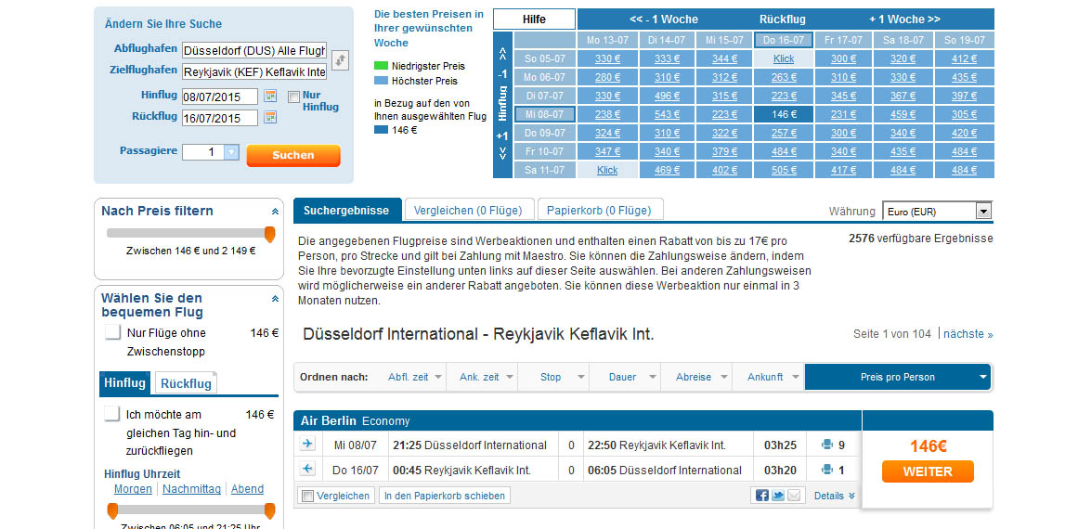Expand Details of the Air Berlin flight
This screenshot has width=1065, height=529.
point(835,496)
